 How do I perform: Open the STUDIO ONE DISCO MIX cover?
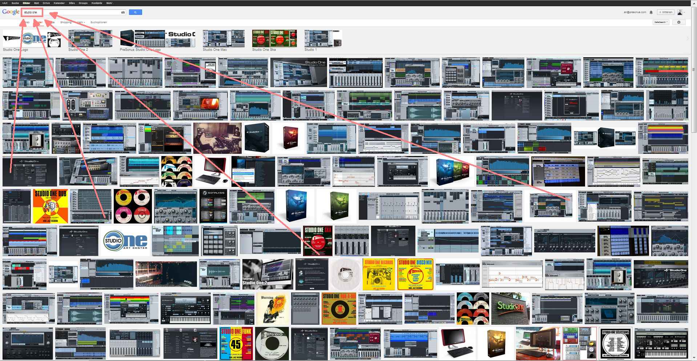click(415, 274)
